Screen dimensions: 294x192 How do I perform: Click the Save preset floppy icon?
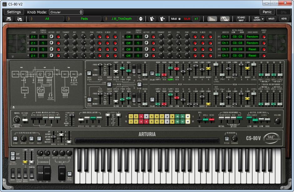point(9,19)
